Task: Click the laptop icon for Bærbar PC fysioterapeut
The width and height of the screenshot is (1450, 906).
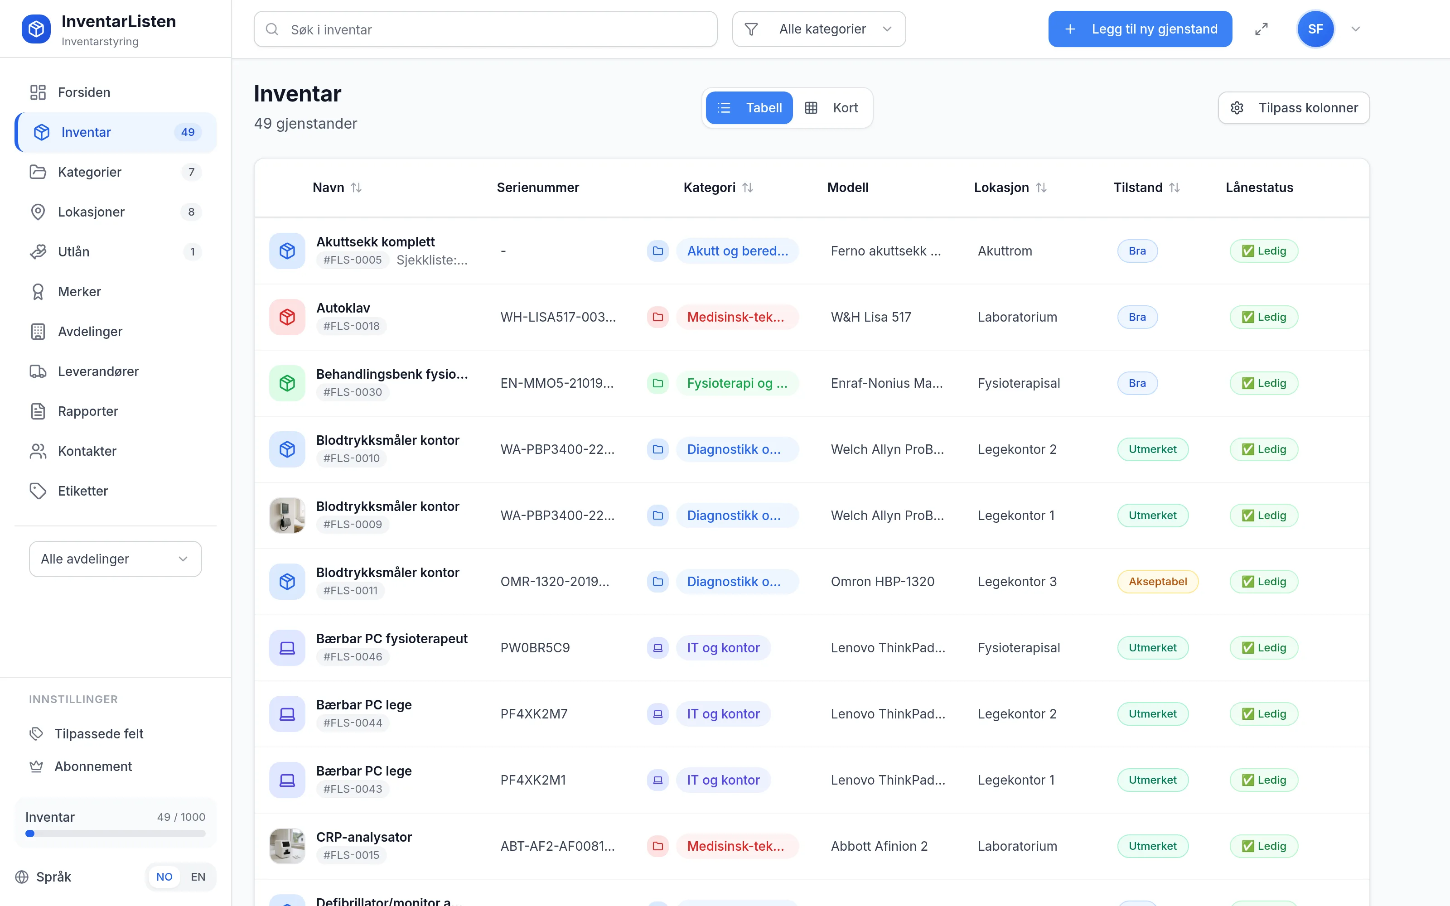Action: click(287, 647)
